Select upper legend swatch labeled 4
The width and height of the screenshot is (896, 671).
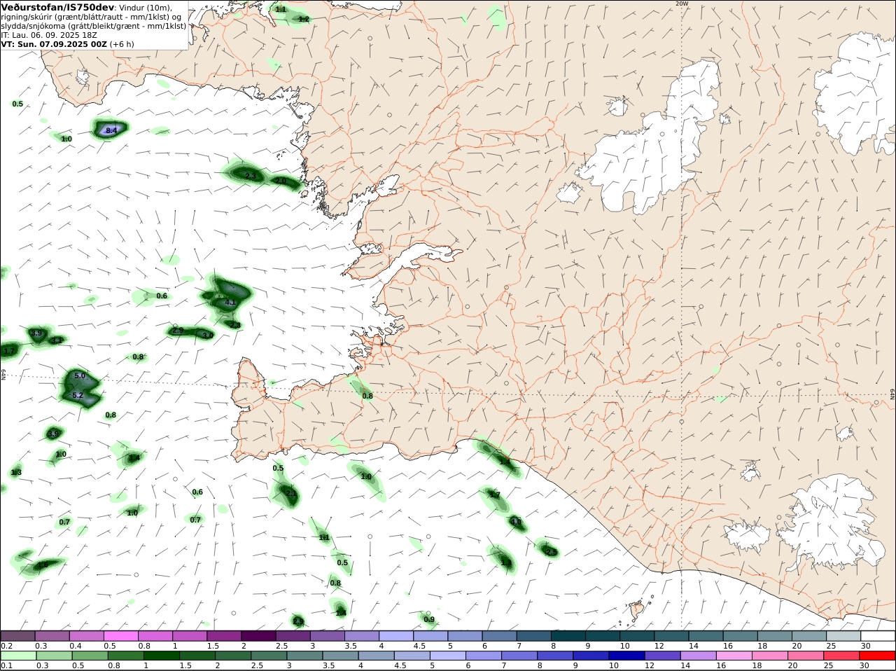point(396,635)
